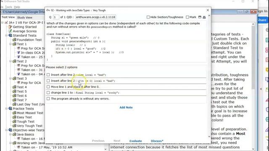This screenshot has width=269, height=151.
Task: Click the question number field
Action: (56, 17)
